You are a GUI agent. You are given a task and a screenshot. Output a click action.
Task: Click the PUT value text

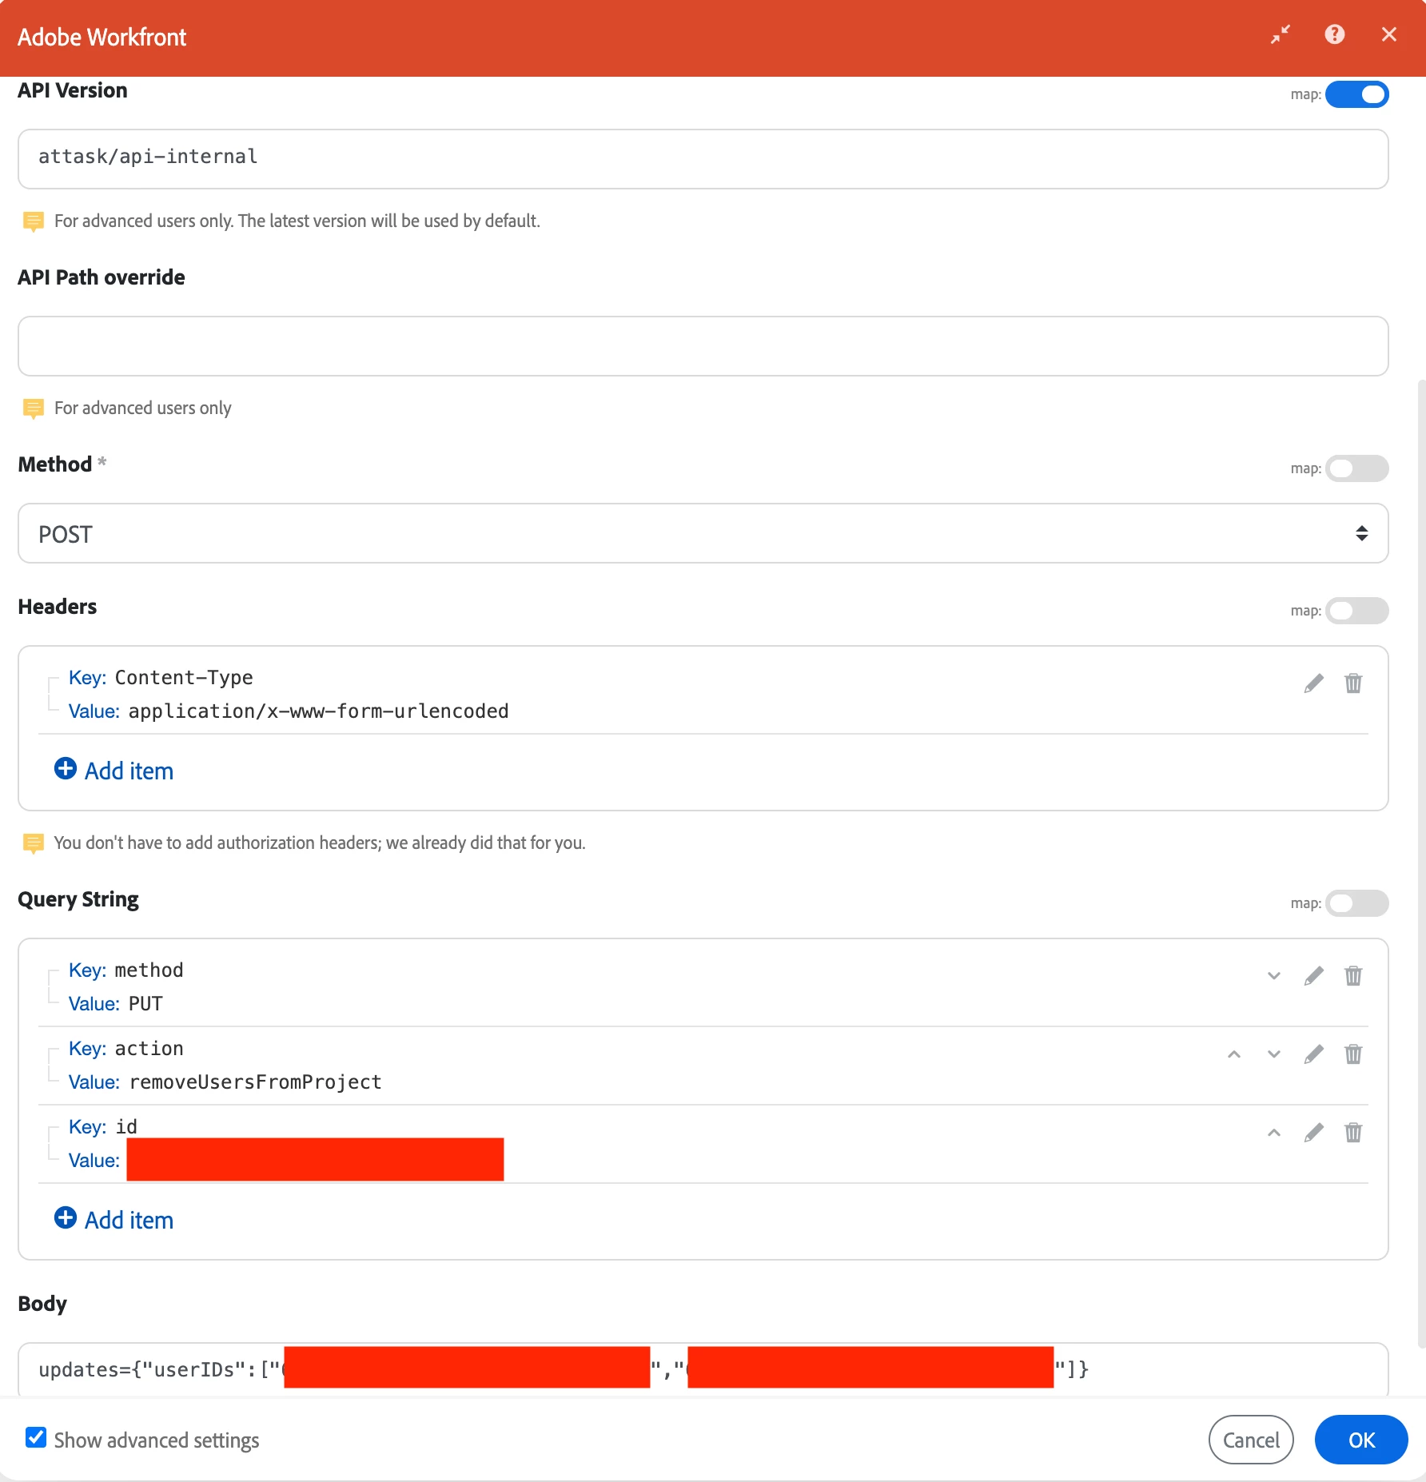tap(145, 1004)
